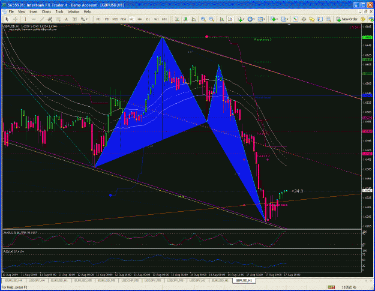The height and width of the screenshot is (291, 375).
Task: Switch chart to M1 timeframe
Action: 98,19
